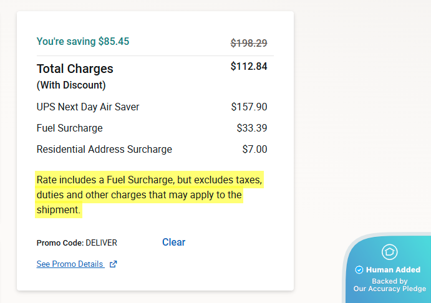Click the $33.39 fuel surcharge amount
431x303 pixels.
252,128
